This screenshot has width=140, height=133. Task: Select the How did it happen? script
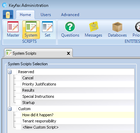[x=78, y=115]
